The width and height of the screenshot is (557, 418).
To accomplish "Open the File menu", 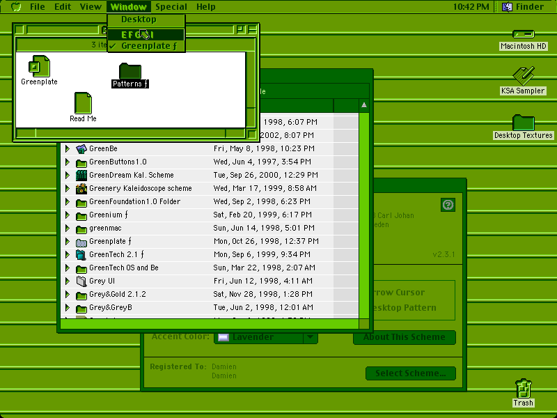I will pyautogui.click(x=38, y=7).
